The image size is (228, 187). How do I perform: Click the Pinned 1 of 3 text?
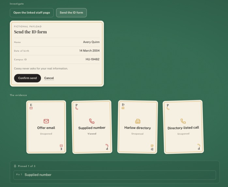[27, 166]
